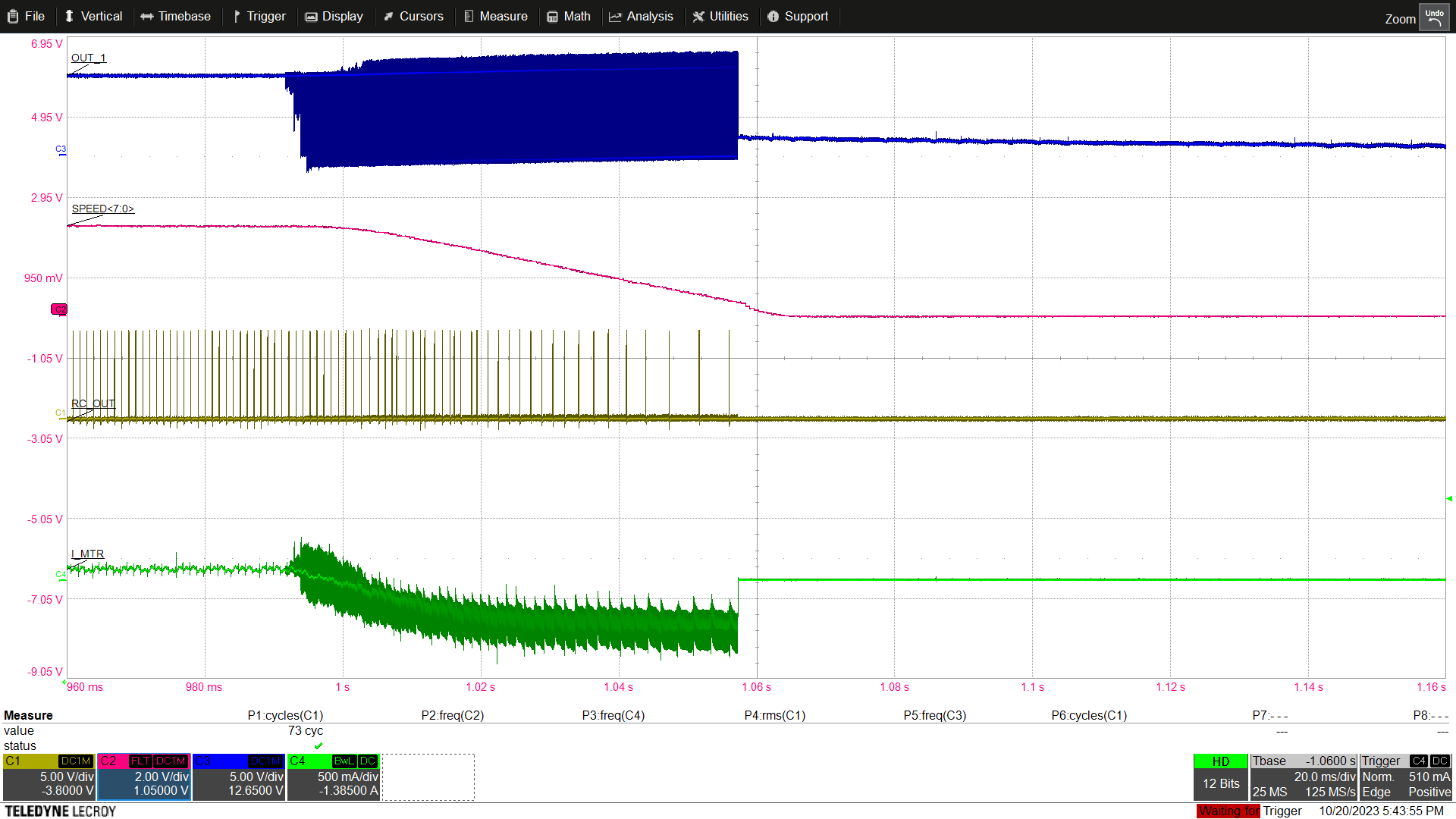Screen dimensions: 1456x819
Task: Toggle the FLT filter badge on C2
Action: (140, 761)
